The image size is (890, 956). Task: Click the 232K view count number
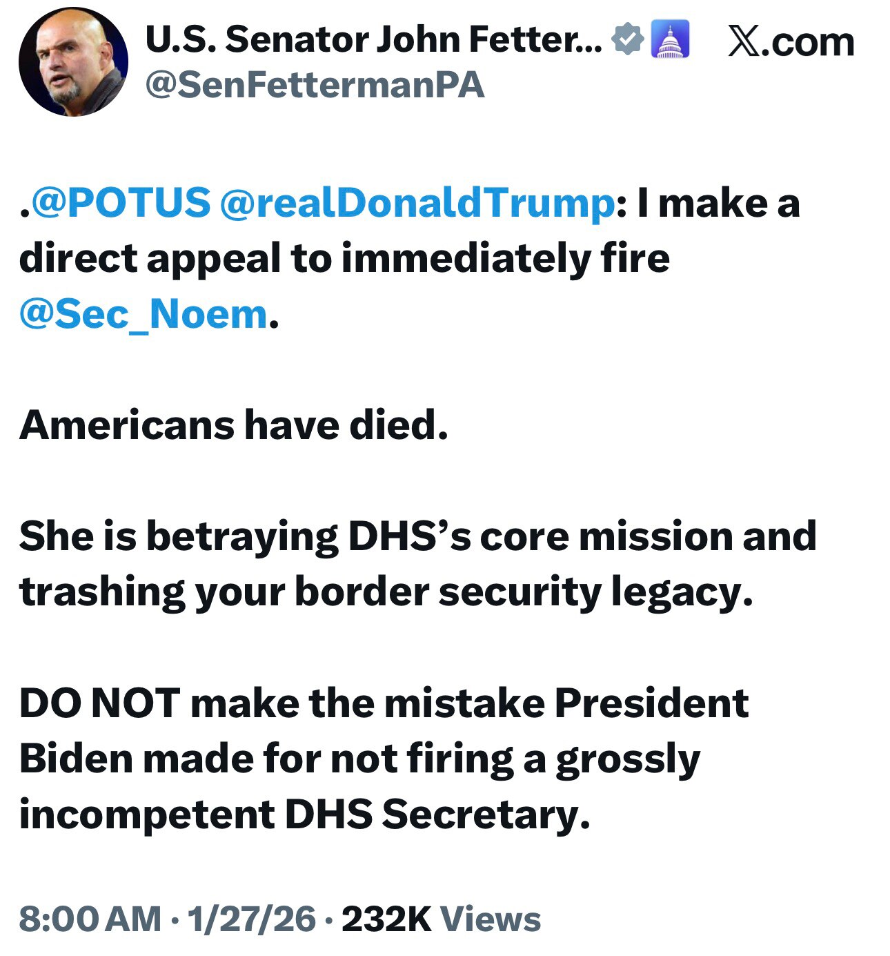386,919
